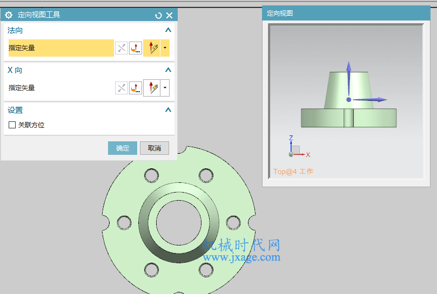
Task: Open the dialog settings gear icon
Action: pyautogui.click(x=9, y=15)
